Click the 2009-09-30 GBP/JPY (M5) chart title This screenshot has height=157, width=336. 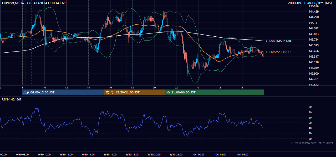click(x=310, y=3)
